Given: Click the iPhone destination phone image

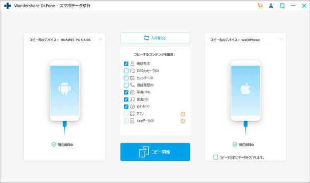Looking at the screenshot, I should click(246, 90).
